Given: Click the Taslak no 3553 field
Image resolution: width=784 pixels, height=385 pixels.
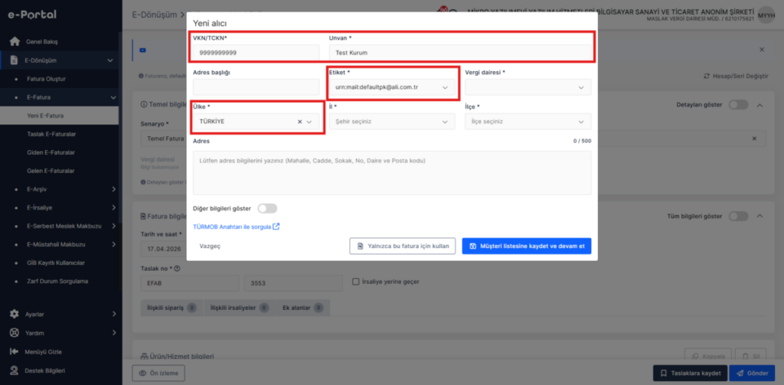Looking at the screenshot, I should (x=293, y=283).
